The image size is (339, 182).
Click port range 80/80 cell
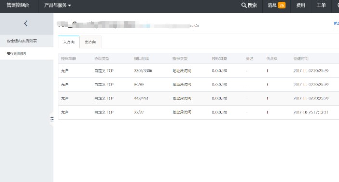point(139,85)
